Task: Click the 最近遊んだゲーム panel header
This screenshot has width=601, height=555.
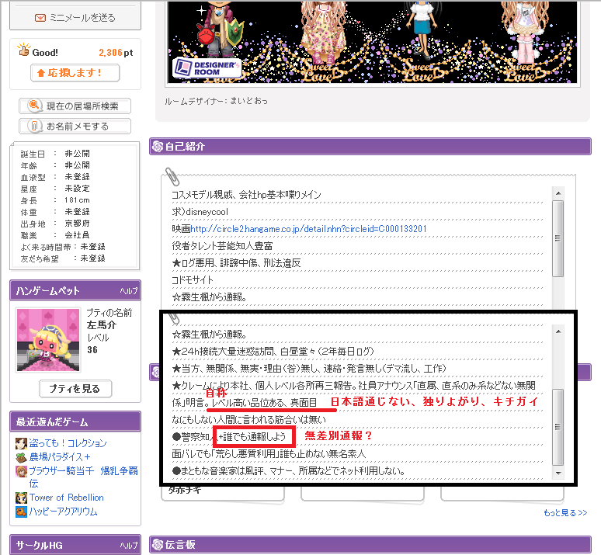Action: point(75,421)
